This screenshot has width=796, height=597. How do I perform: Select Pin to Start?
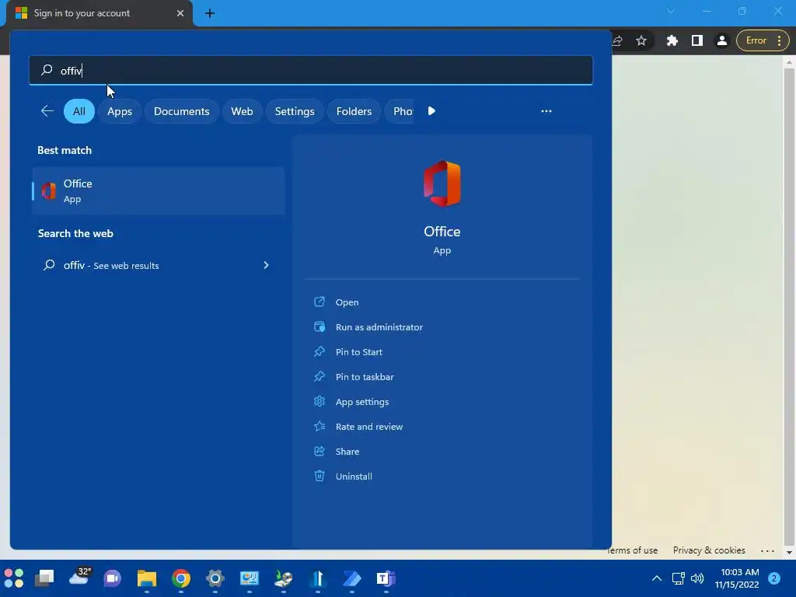coord(358,352)
